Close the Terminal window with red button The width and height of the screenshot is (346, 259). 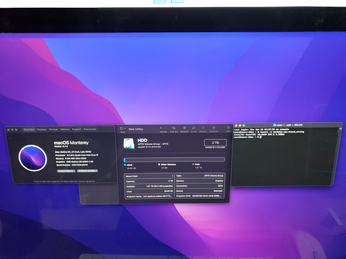(236, 125)
